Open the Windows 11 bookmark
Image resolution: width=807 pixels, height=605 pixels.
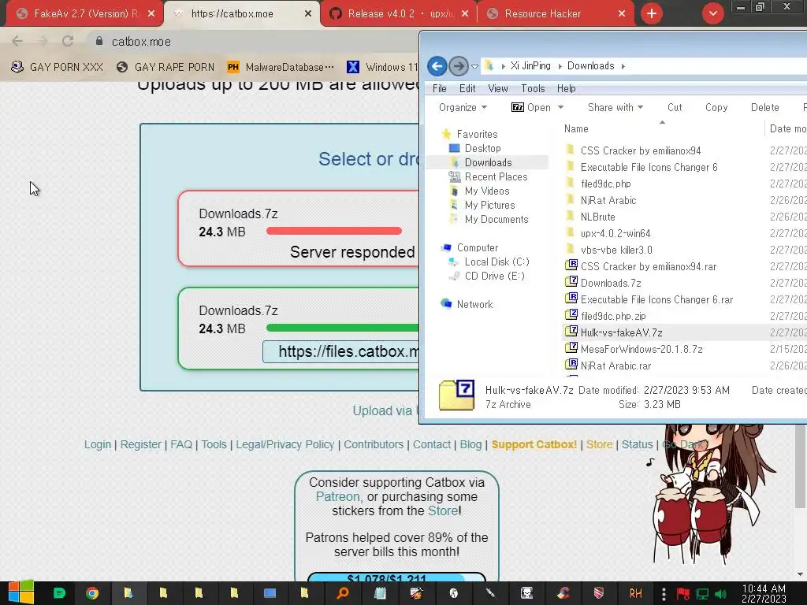(x=382, y=67)
